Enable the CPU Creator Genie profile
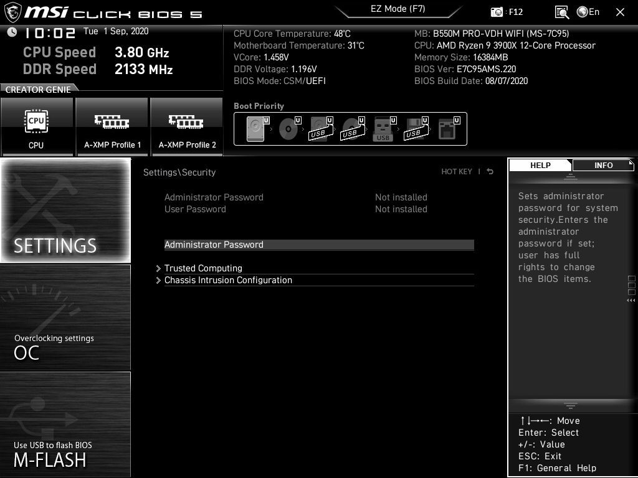This screenshot has height=478, width=638. tap(37, 126)
